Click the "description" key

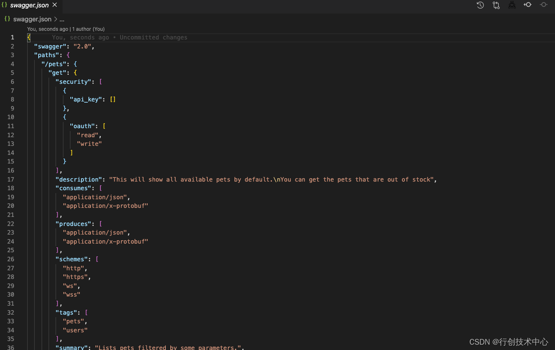79,180
